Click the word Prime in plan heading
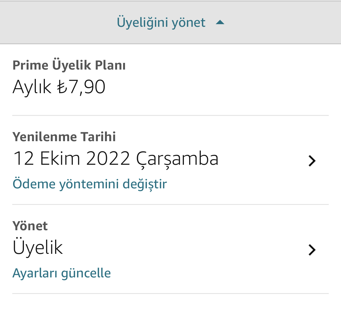 pos(30,65)
